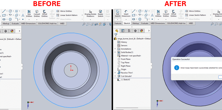The width and height of the screenshot is (222, 110).
Task: Expand manager tabs chevron in AFTER window
Action: [x=149, y=31]
